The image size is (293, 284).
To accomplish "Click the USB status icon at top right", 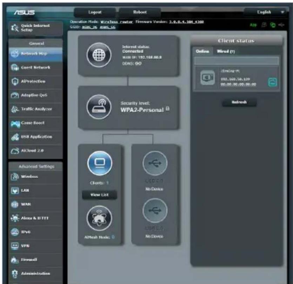I will click(x=281, y=25).
